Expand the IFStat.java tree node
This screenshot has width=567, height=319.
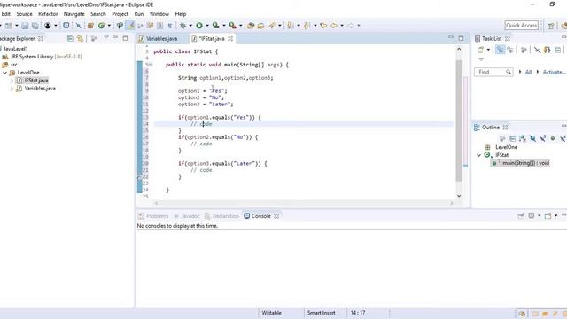tap(12, 81)
